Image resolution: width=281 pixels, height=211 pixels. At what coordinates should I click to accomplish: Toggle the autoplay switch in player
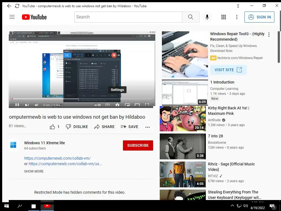(98, 105)
